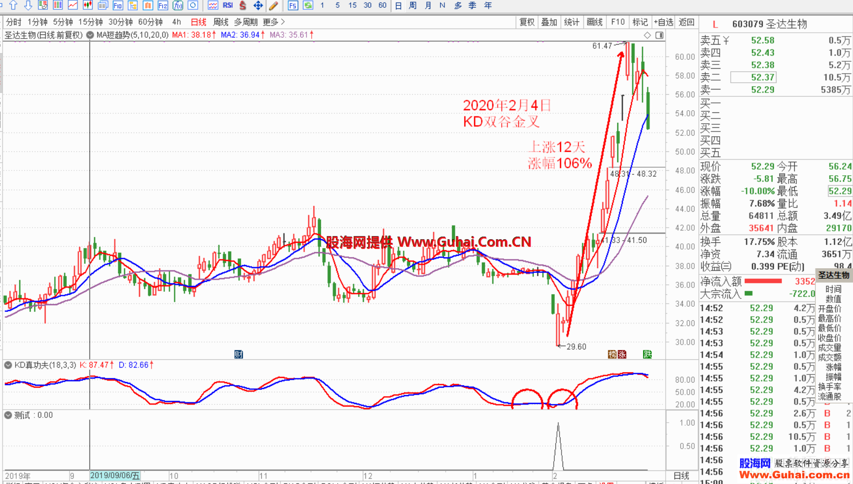Click the down arrow icon in the toolbar
853x484 pixels.
28,5
